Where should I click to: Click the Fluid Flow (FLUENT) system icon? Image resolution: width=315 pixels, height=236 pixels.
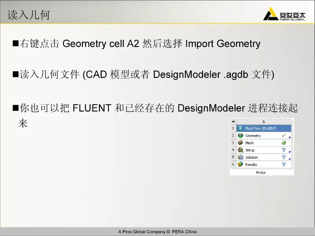[x=240, y=128]
